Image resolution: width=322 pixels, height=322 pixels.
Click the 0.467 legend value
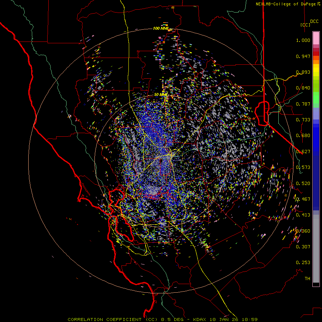coord(303,199)
